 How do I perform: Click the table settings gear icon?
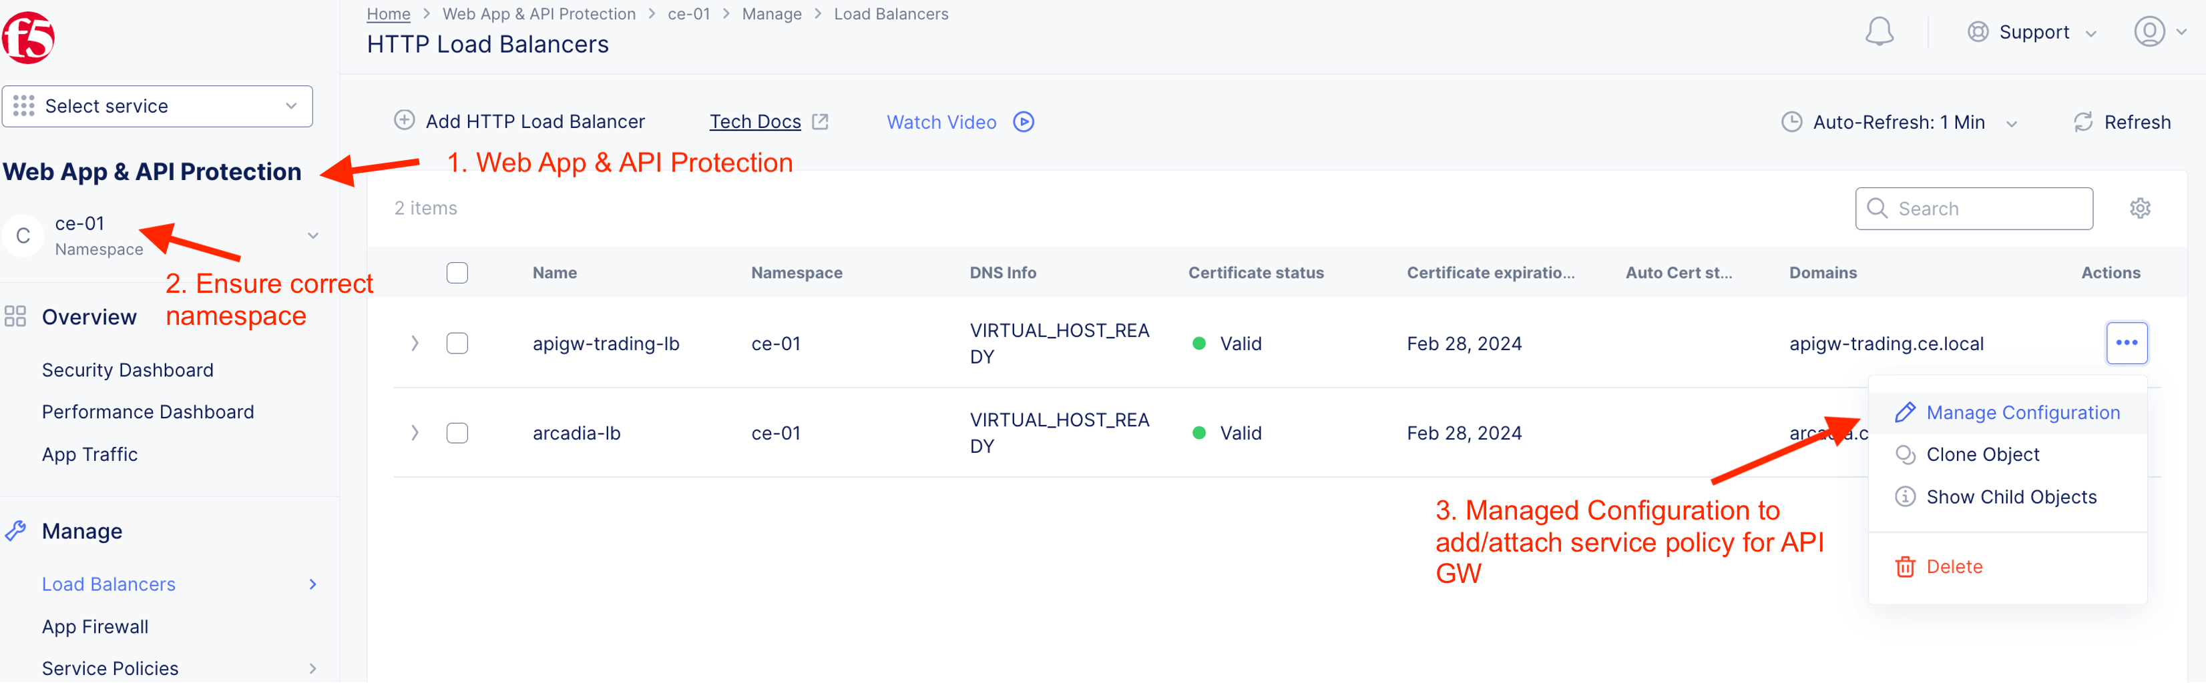[2139, 209]
